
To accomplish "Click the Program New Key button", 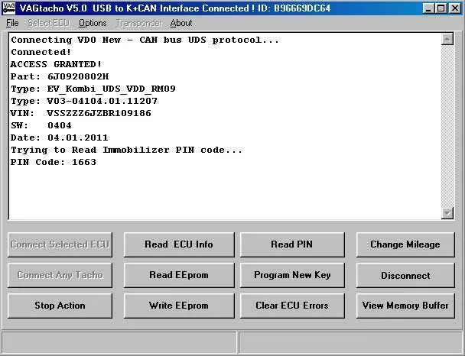I will [292, 275].
